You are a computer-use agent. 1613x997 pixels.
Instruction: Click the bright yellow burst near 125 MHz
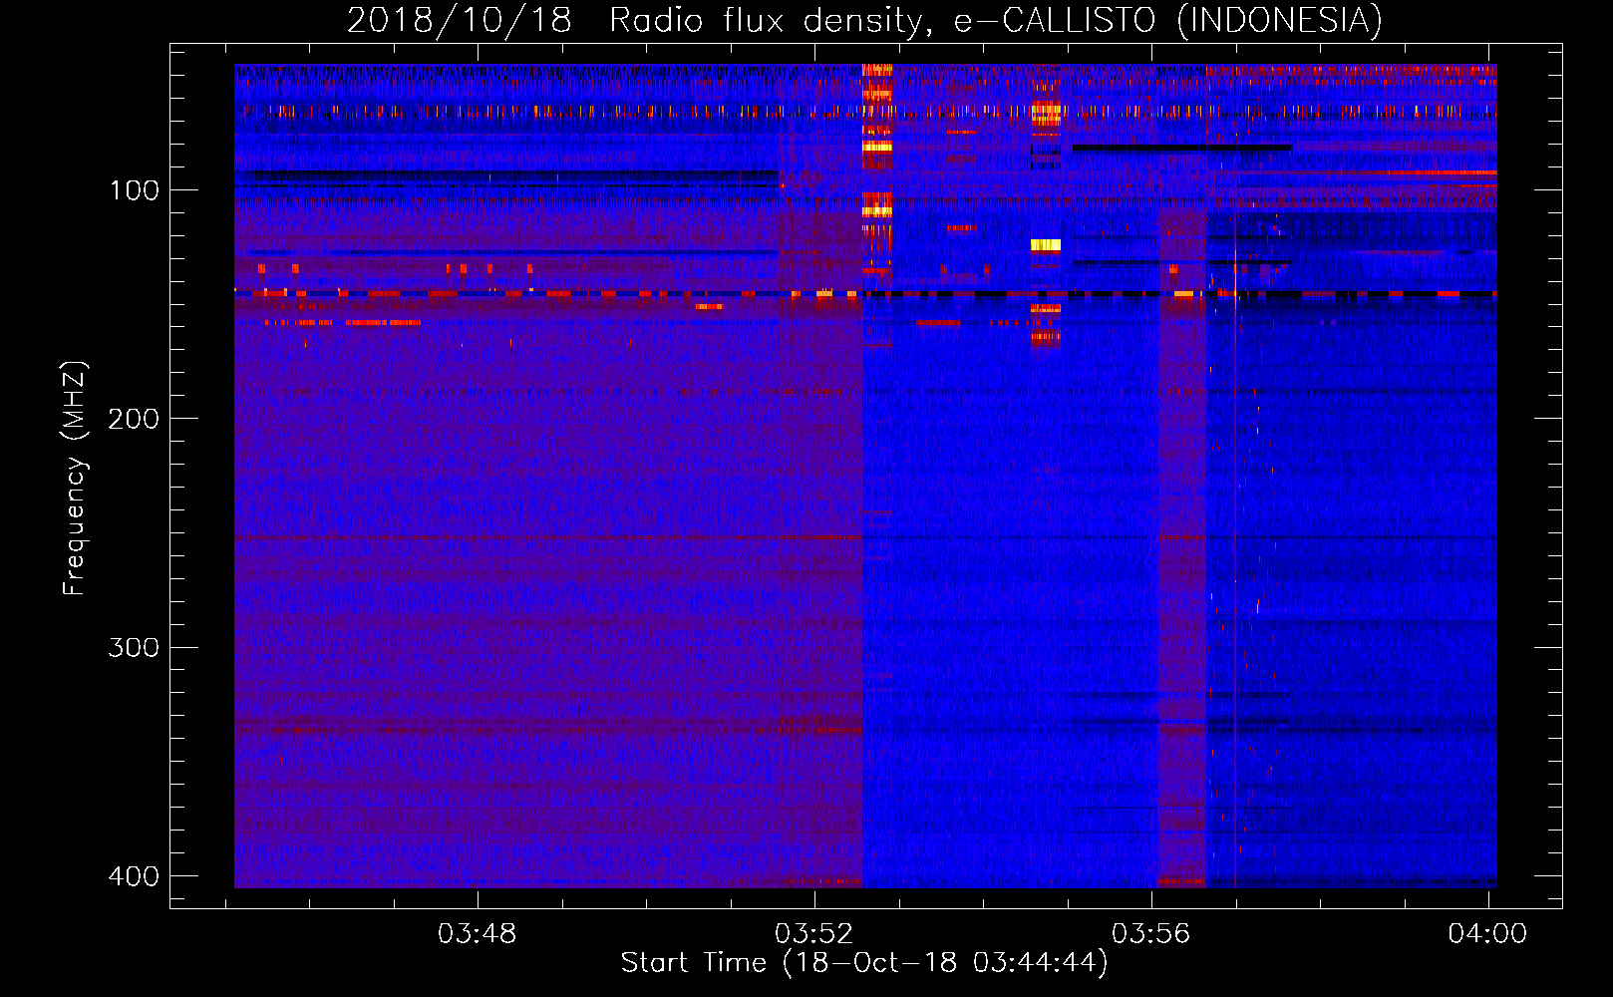pos(1046,244)
